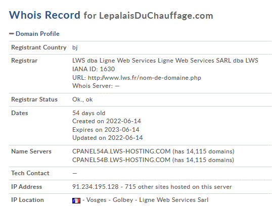
Task: Click the CPANEL54B.LWS-HOSTING.COM name server
Action: pos(121,160)
